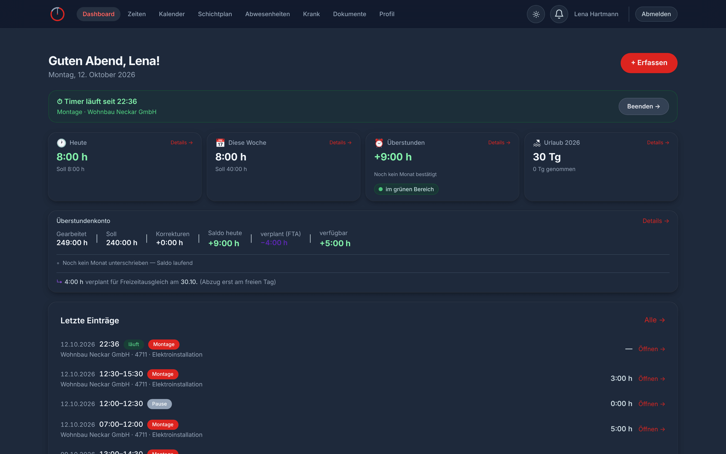
Task: Click the beach icon on Urlaub 2026 card
Action: click(x=537, y=143)
